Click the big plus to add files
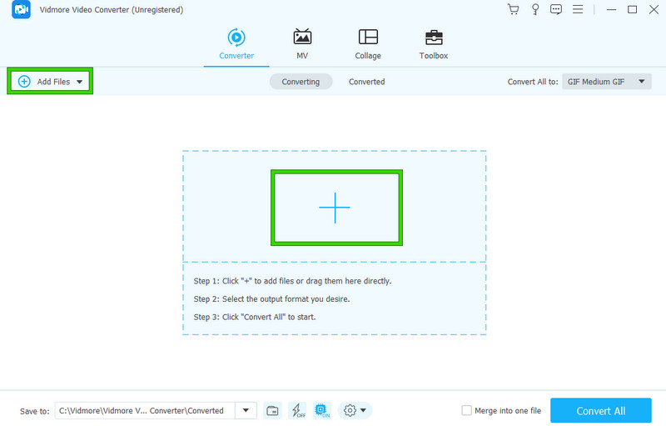 335,208
